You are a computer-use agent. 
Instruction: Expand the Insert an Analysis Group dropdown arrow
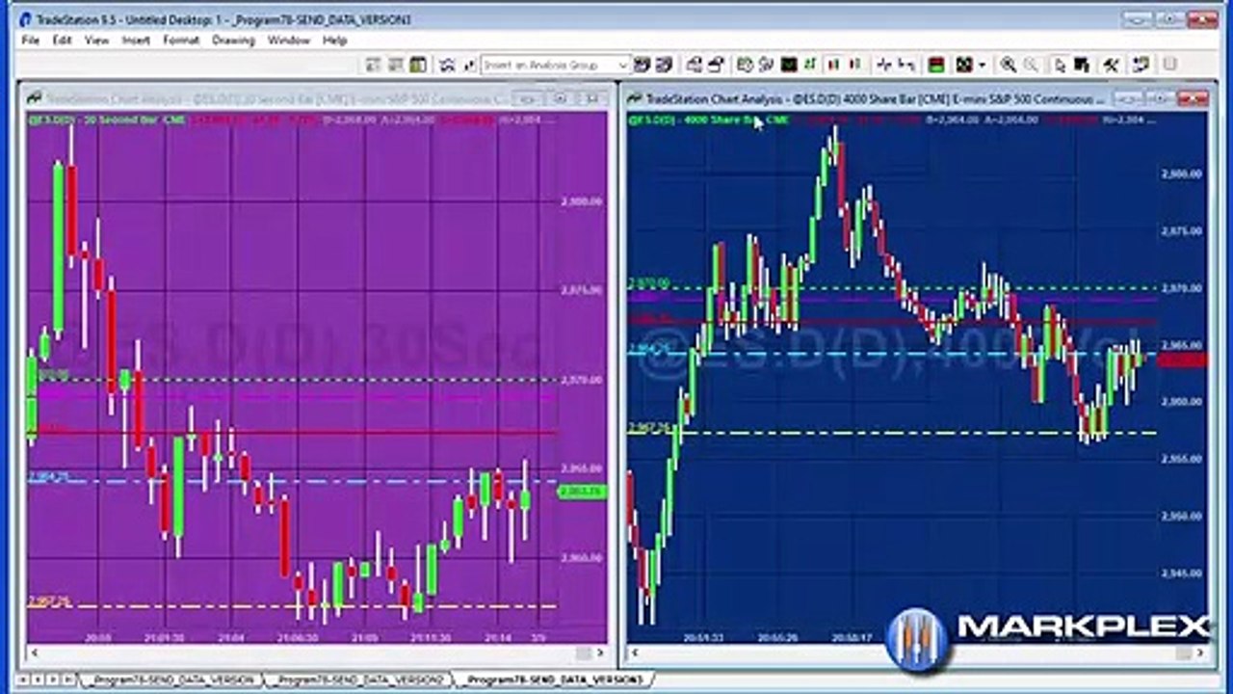623,65
